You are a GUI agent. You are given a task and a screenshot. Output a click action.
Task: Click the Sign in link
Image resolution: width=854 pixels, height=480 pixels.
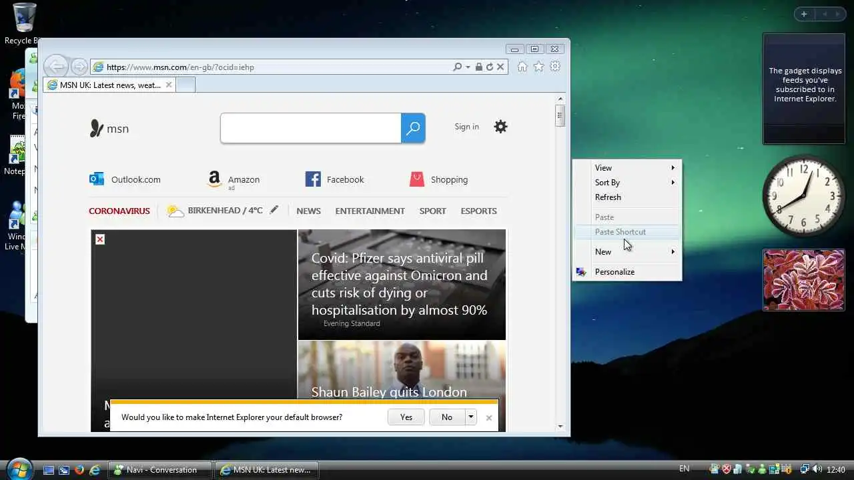[466, 127]
